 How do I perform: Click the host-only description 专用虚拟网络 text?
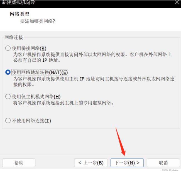pyautogui.click(x=63, y=103)
